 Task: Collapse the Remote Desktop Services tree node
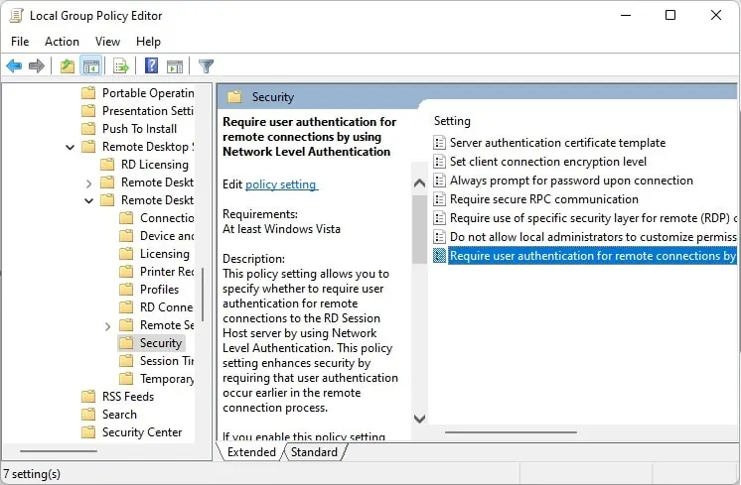point(70,147)
